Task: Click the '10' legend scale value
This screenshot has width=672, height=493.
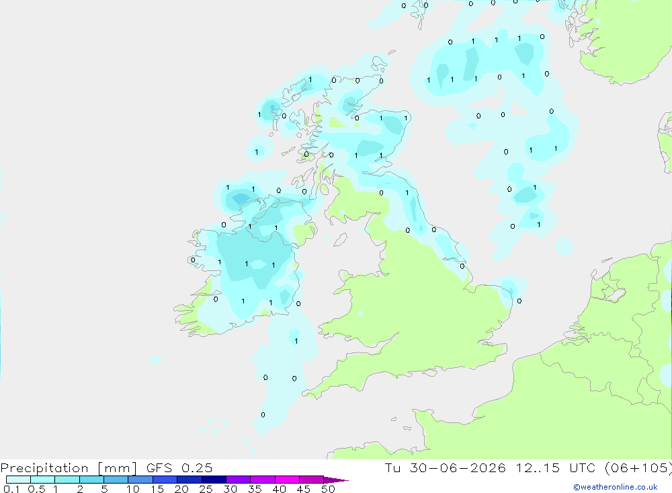Action: tap(133, 489)
